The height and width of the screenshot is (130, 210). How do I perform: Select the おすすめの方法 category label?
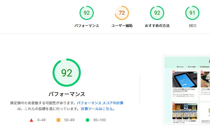(x=157, y=26)
